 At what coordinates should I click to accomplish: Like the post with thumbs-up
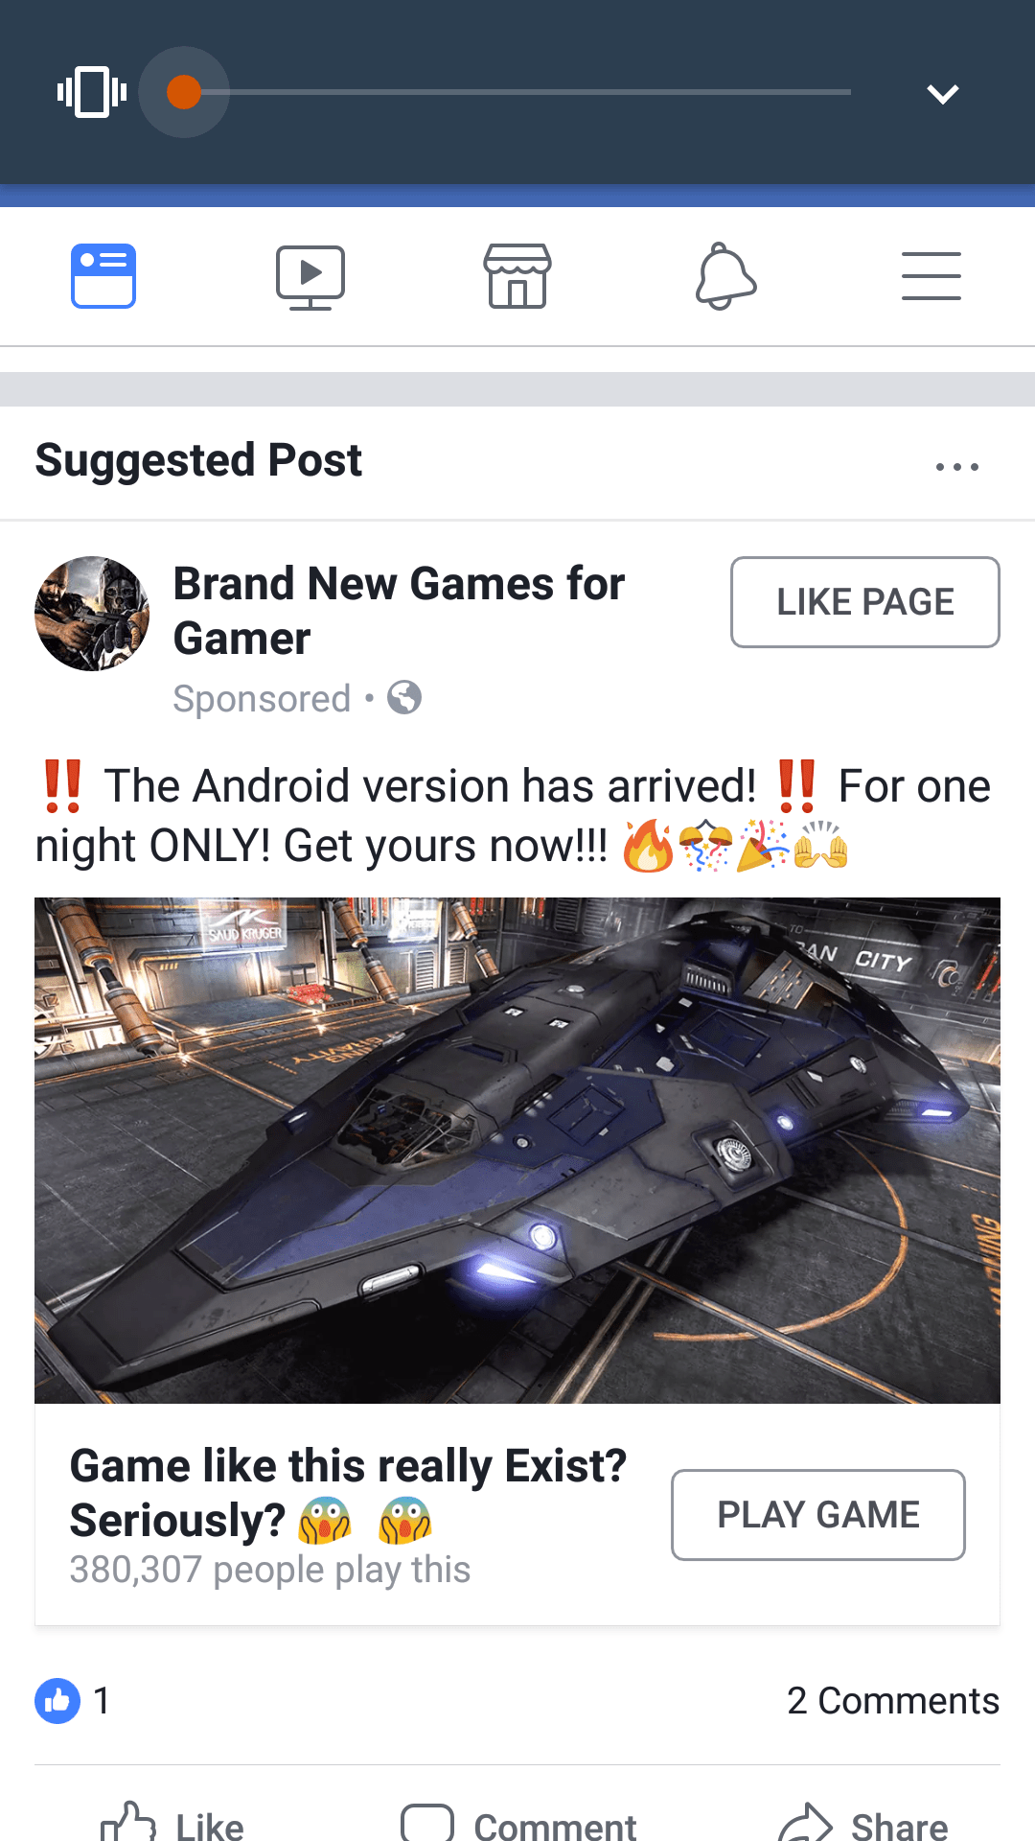(172, 1822)
